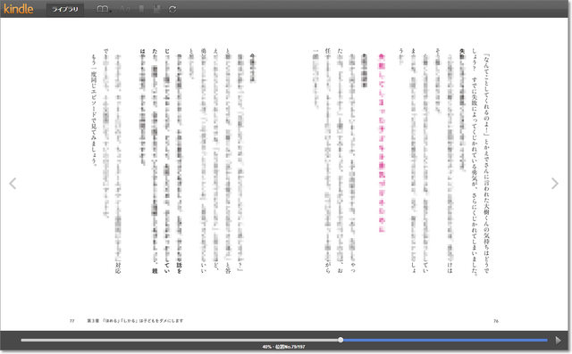Sync reading position with refresh icon
This screenshot has height=354, width=572.
pos(172,10)
